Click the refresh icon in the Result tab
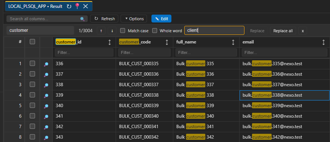The height and width of the screenshot is (142, 330). click(69, 6)
